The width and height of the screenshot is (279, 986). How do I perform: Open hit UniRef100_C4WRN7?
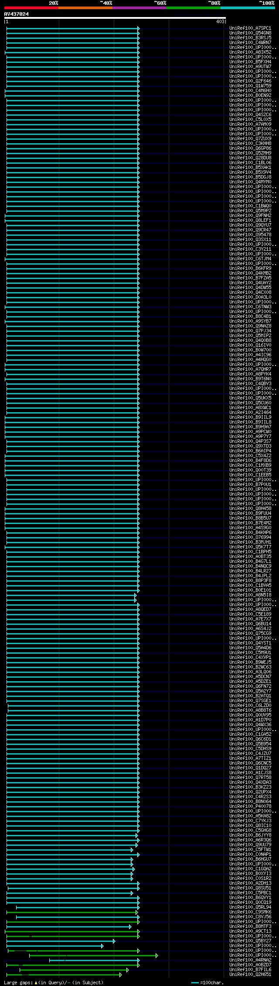(250, 42)
